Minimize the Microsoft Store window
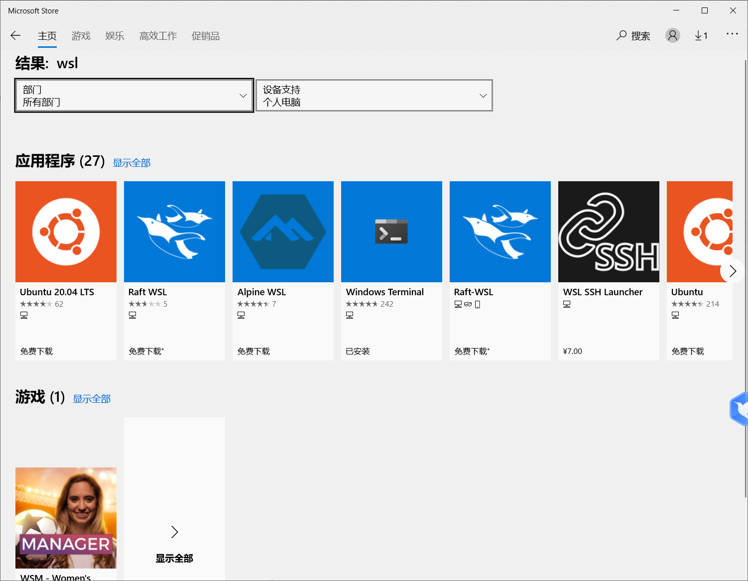This screenshot has width=748, height=581. [x=676, y=10]
